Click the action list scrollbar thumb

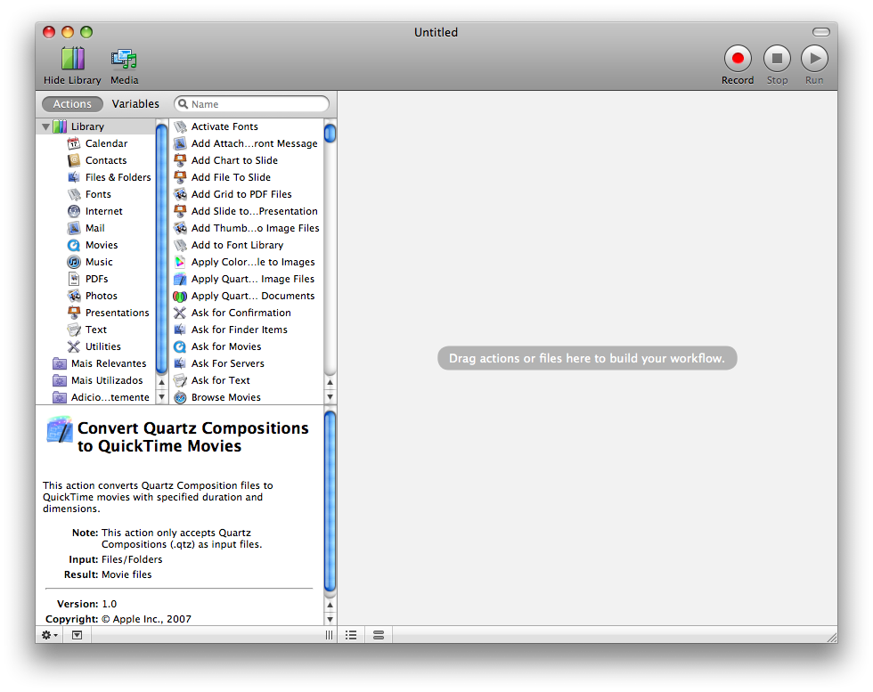pyautogui.click(x=330, y=133)
